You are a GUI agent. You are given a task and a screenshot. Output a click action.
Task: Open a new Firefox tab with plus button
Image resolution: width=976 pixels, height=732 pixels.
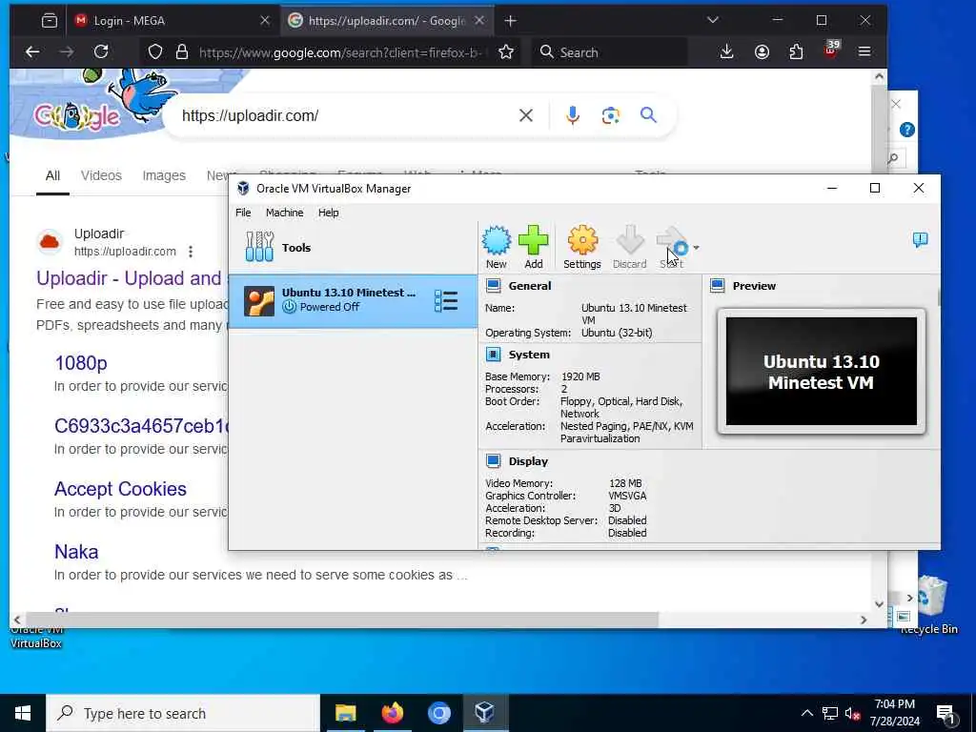coord(511,21)
